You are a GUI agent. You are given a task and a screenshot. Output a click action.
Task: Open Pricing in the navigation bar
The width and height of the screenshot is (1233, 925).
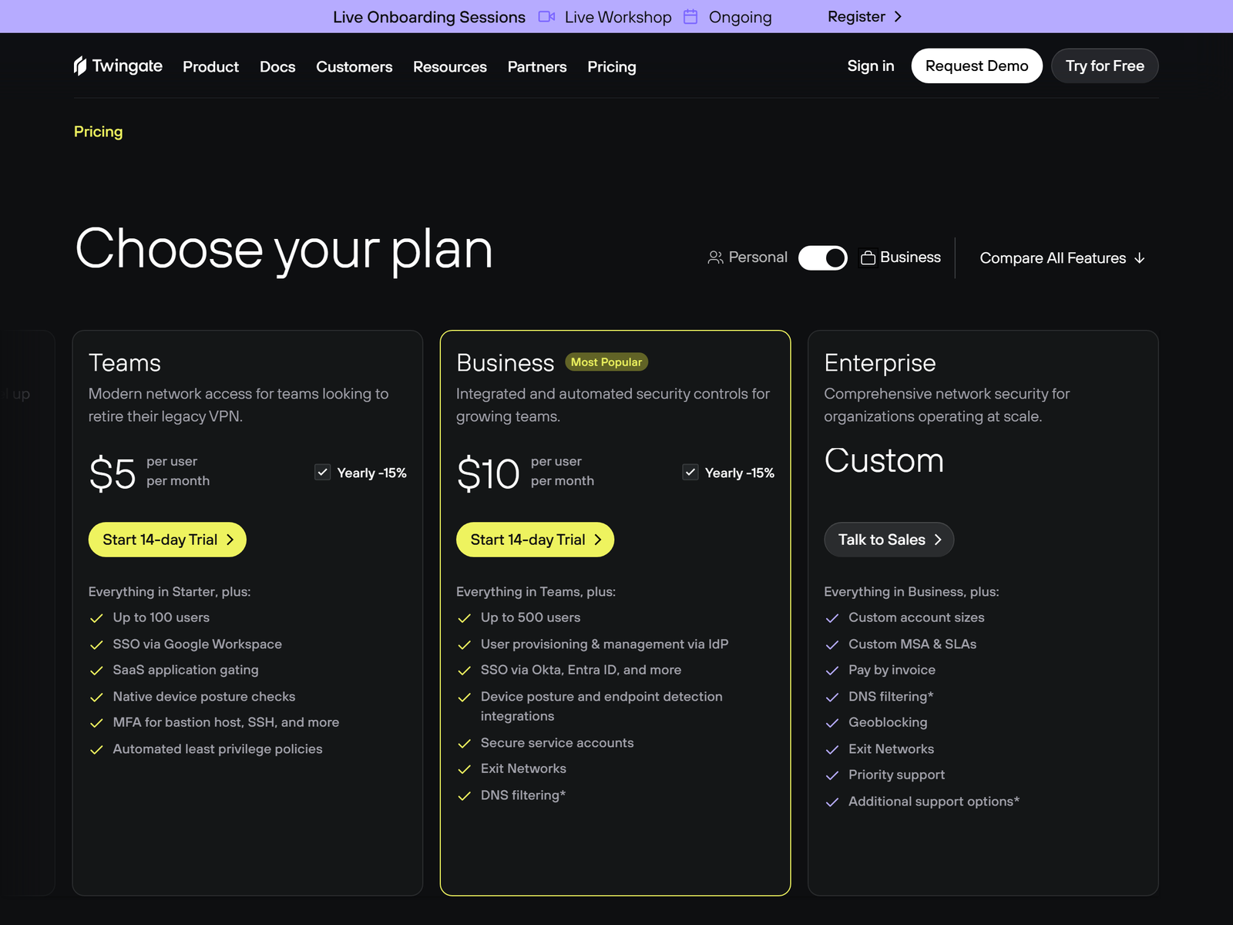pyautogui.click(x=612, y=67)
